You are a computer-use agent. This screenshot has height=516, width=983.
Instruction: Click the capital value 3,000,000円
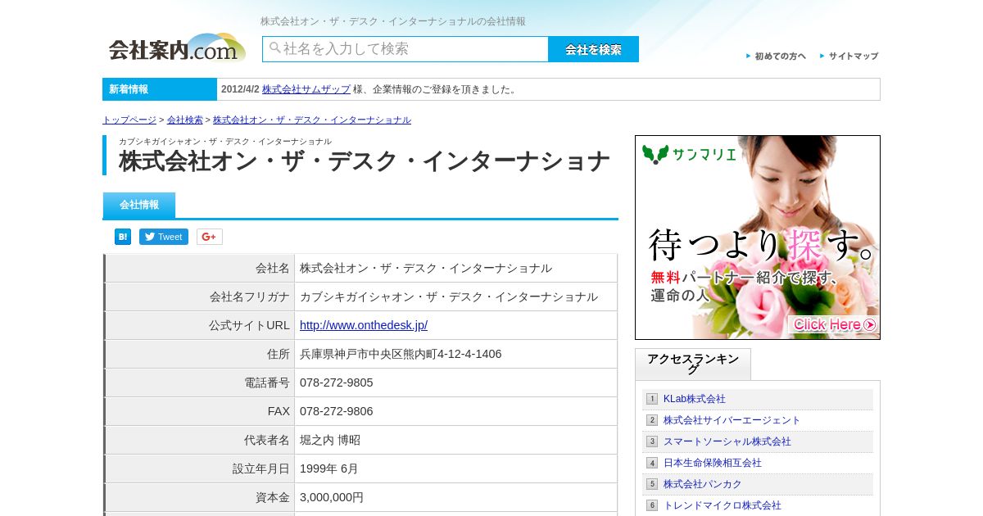332,497
